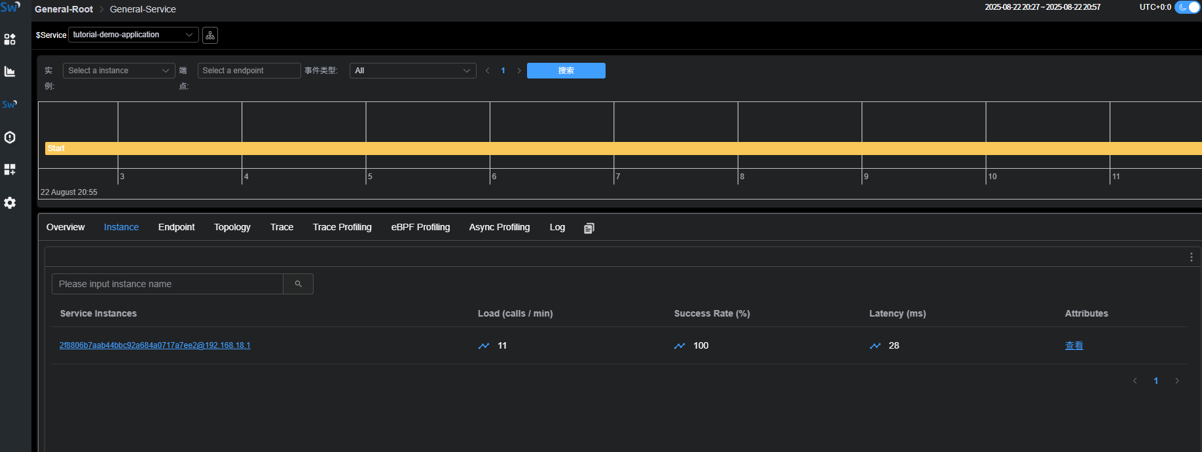Click the blue 搜索 search button
This screenshot has height=452, width=1202.
coord(566,71)
